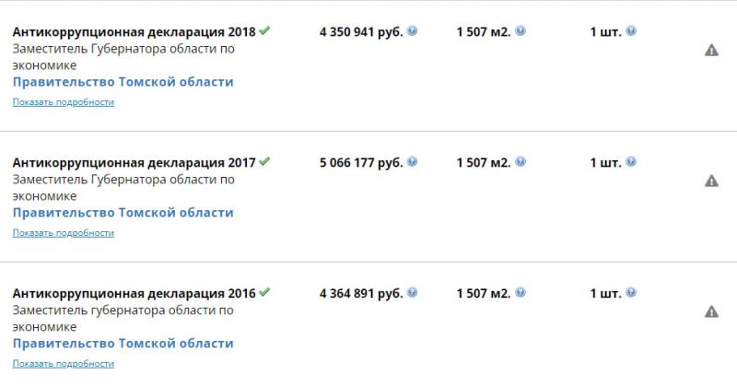Click help icon next to 4 364 891 руб.
Viewport: 737px width, 387px height.
coord(412,292)
